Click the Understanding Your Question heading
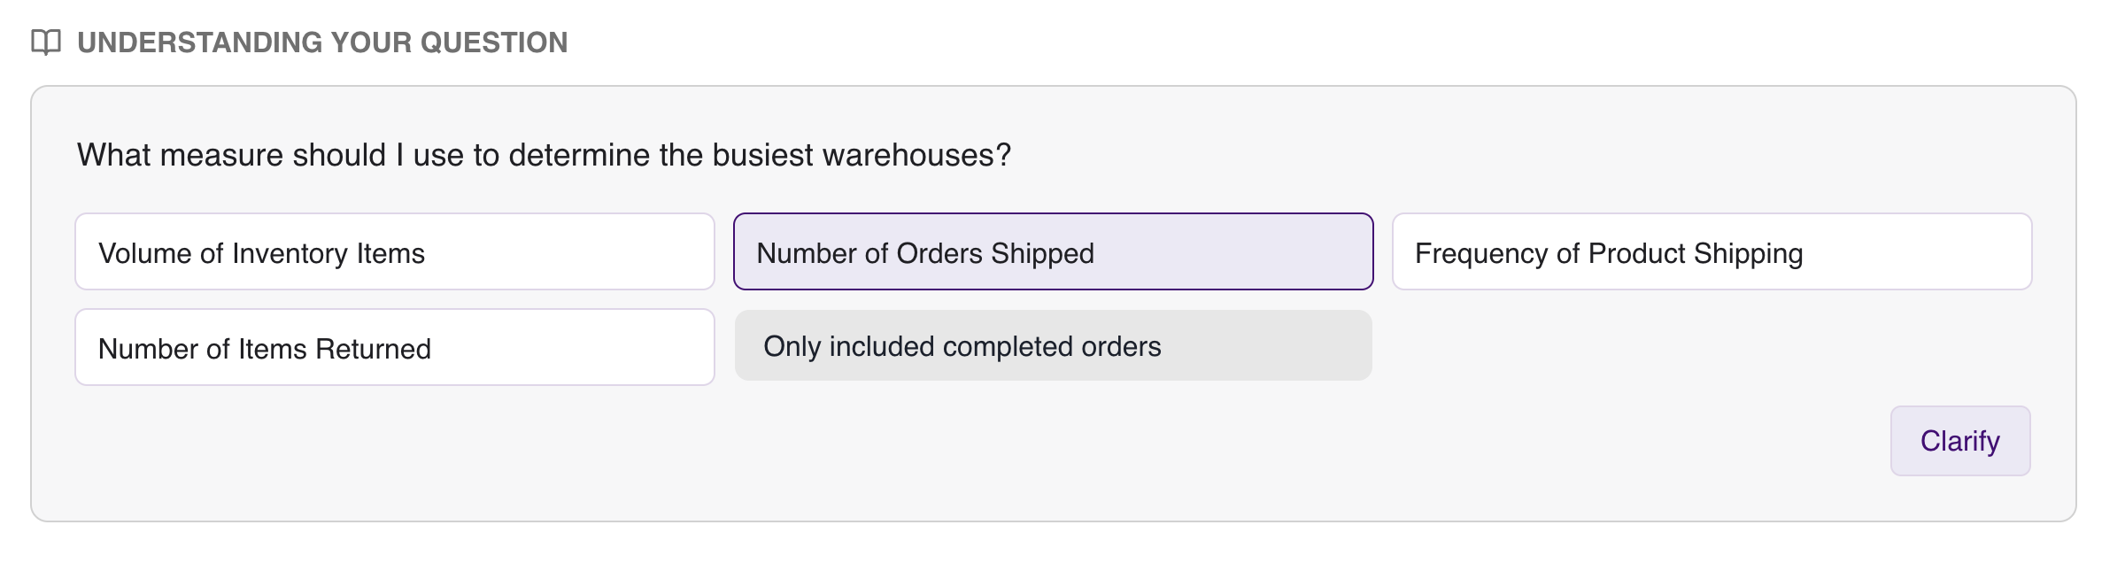 pyautogui.click(x=322, y=42)
